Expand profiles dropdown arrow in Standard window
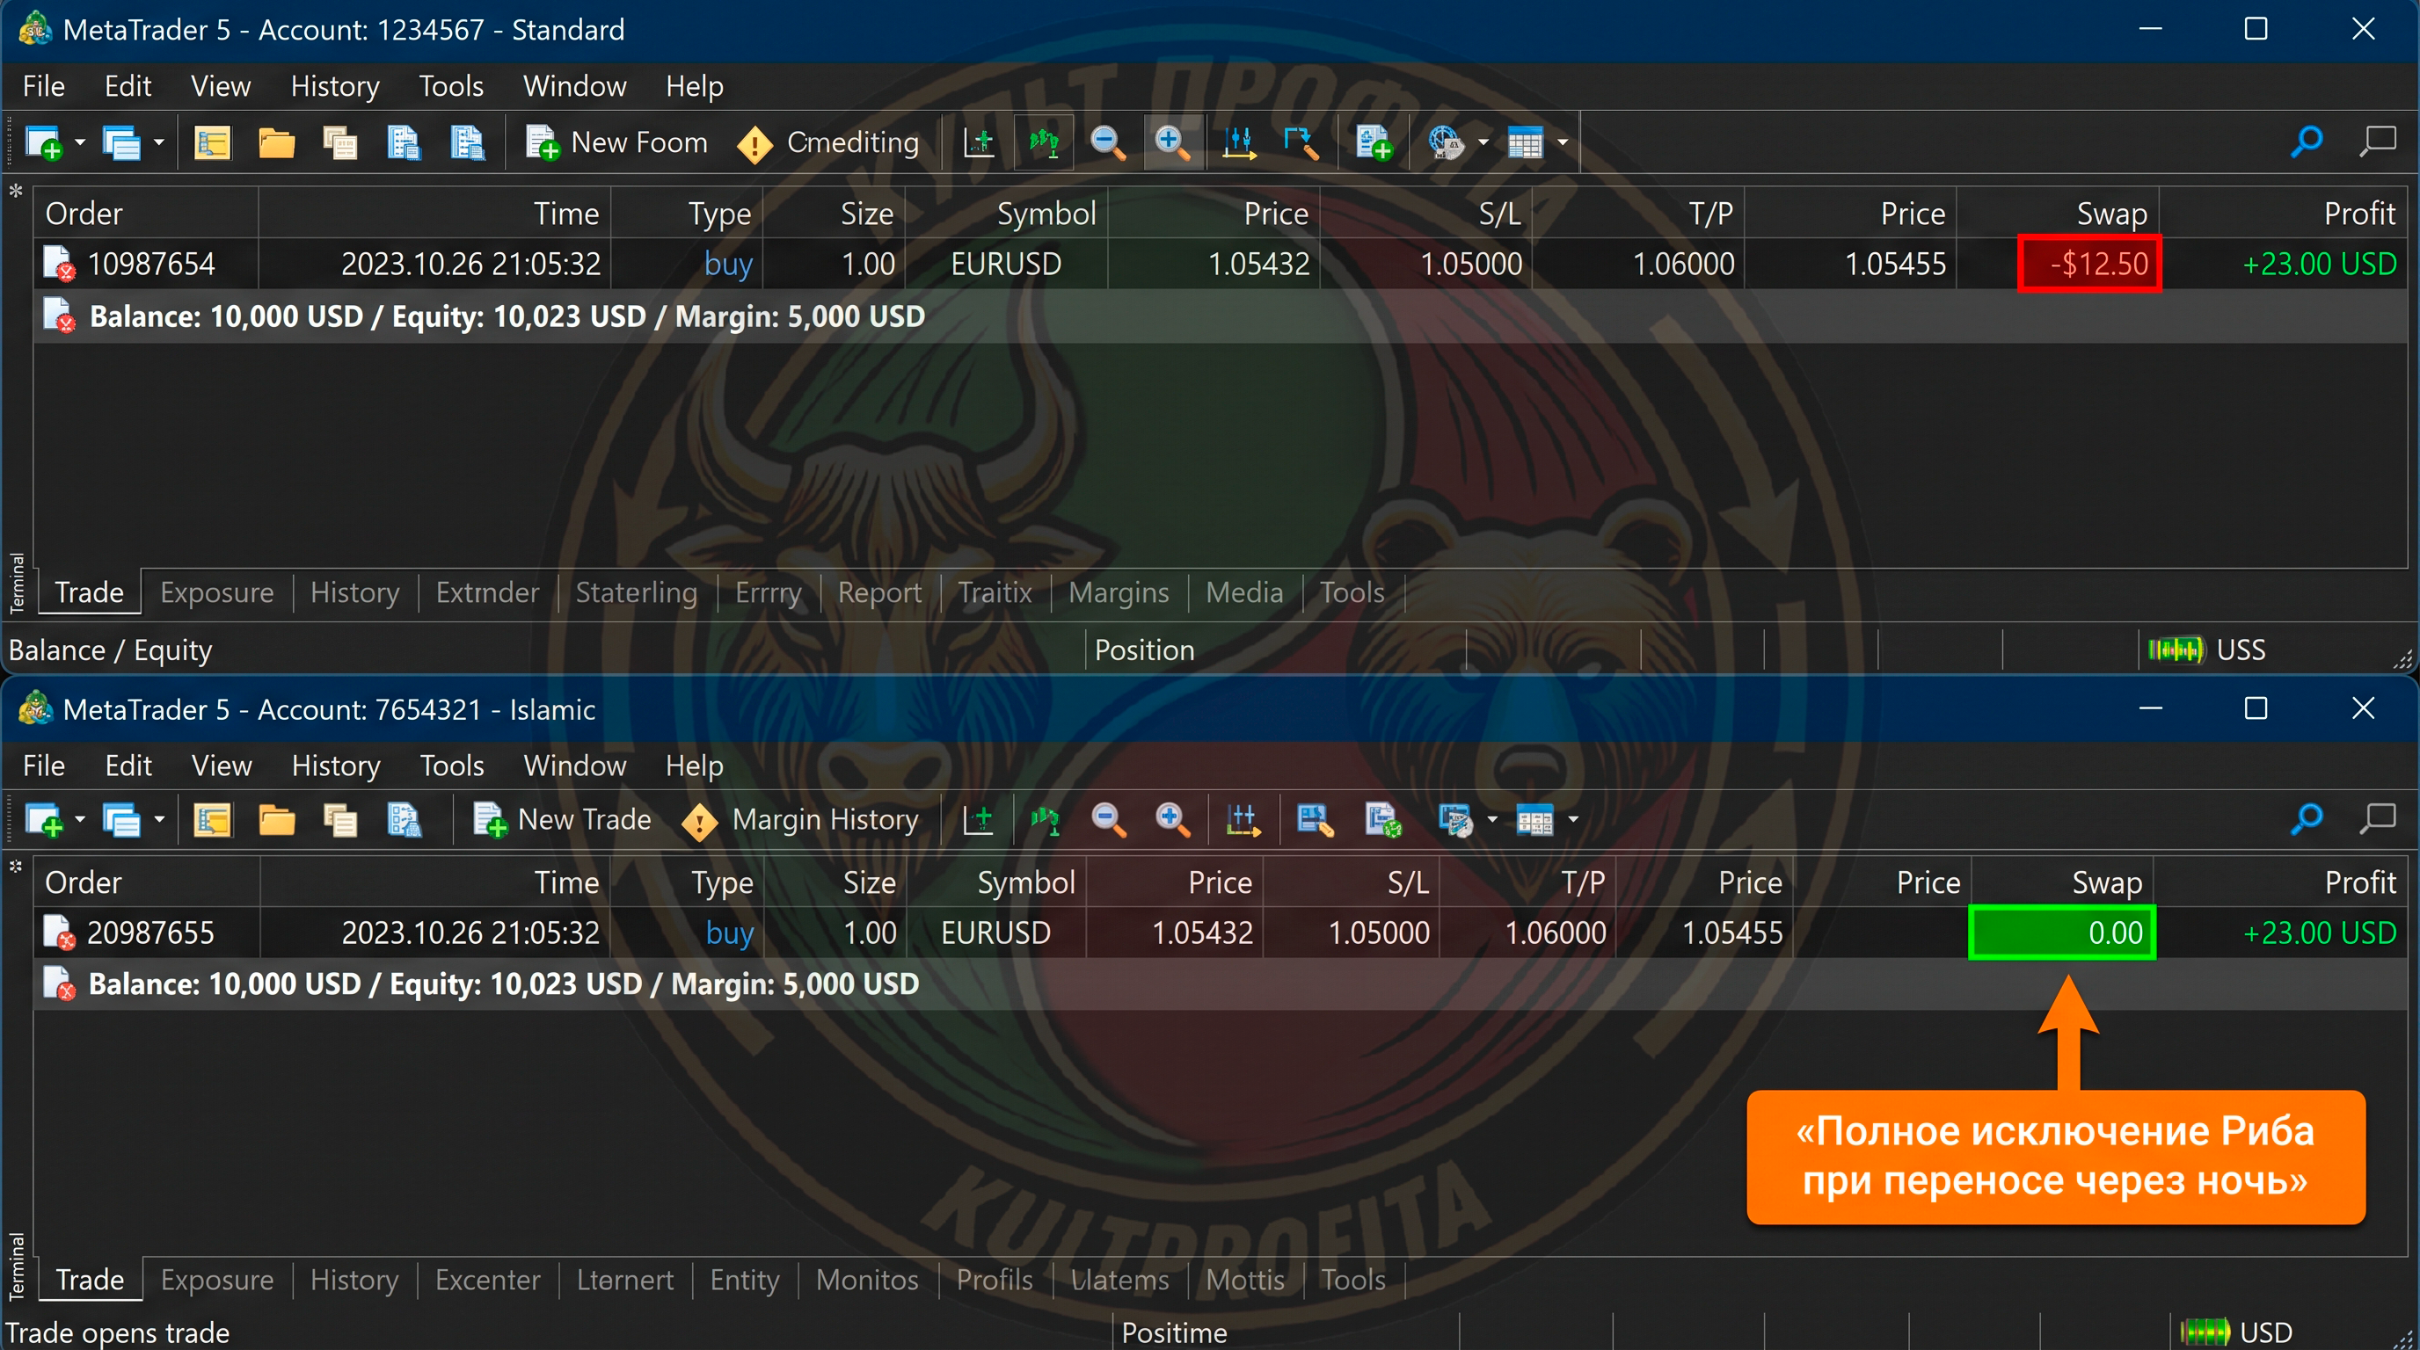 pyautogui.click(x=159, y=142)
